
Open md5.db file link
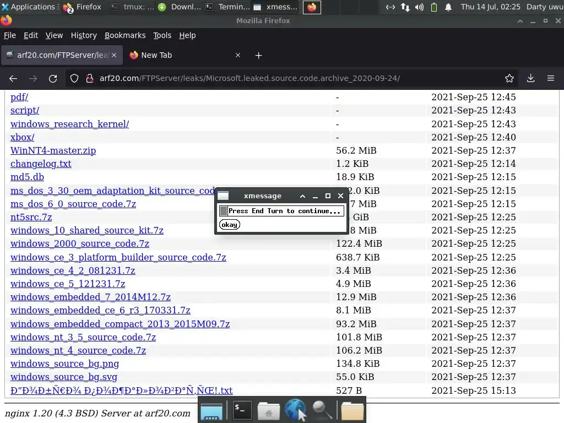click(x=28, y=177)
